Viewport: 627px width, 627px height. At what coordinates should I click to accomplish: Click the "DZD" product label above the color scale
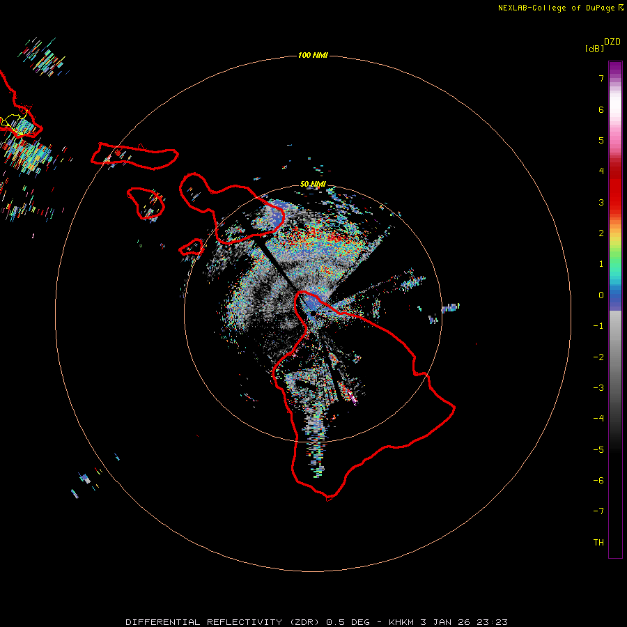point(612,42)
